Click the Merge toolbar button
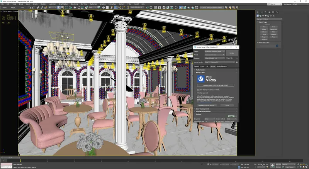 (x=14, y=8)
